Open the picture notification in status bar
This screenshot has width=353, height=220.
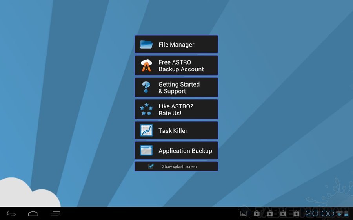(x=243, y=214)
